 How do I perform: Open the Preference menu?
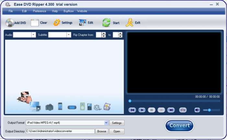[40, 11]
